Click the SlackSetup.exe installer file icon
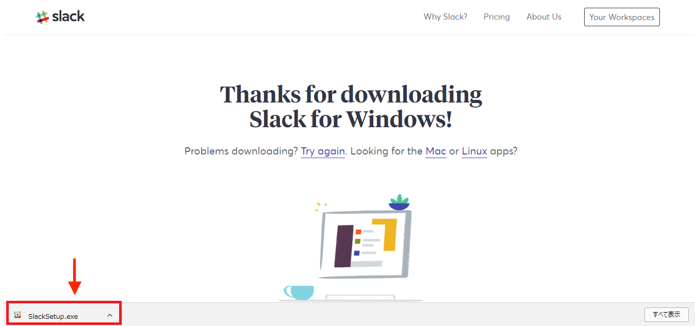Image resolution: width=695 pixels, height=326 pixels. (x=17, y=315)
